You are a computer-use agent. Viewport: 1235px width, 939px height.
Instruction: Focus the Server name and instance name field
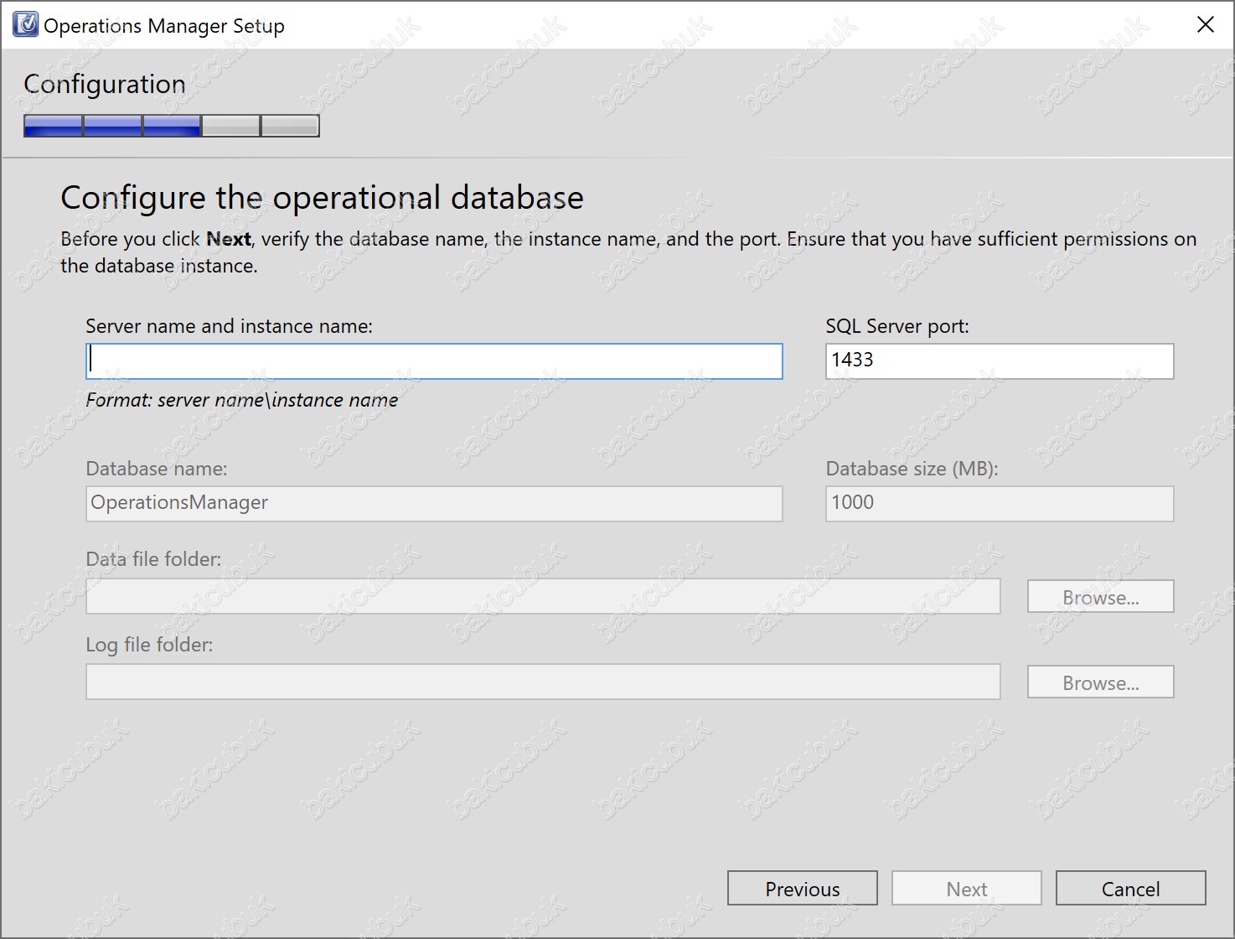434,361
